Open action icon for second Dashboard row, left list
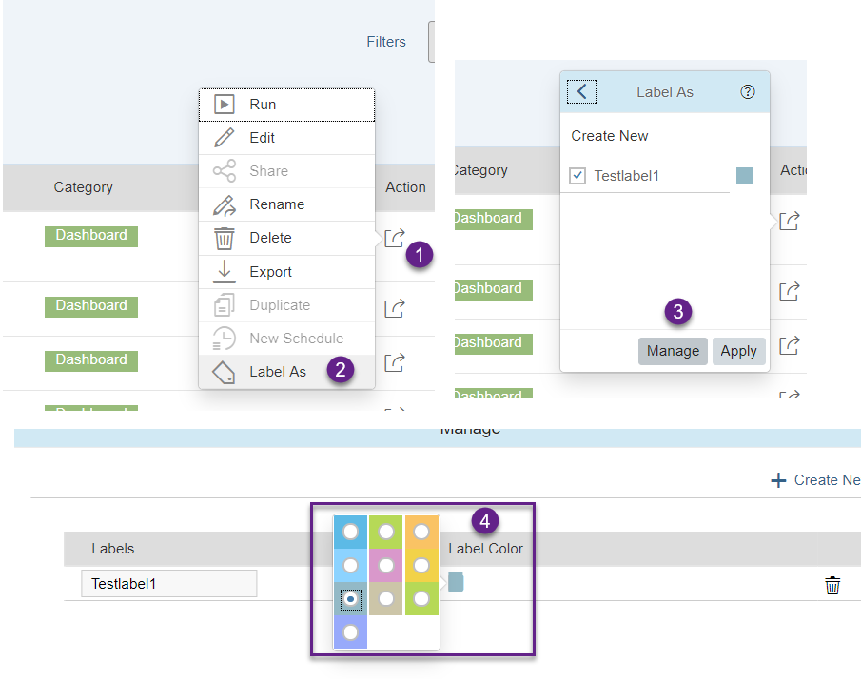 pos(394,308)
